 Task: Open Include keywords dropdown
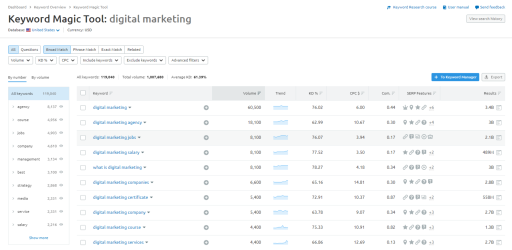(100, 60)
